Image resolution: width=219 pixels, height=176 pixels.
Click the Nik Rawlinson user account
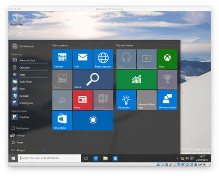coord(23,46)
